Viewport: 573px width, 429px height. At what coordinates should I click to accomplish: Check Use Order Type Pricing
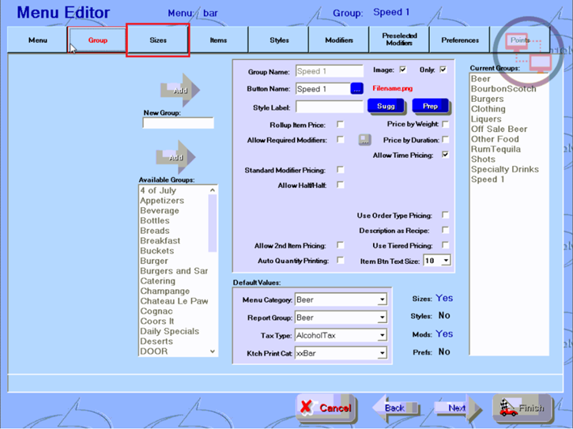click(445, 215)
